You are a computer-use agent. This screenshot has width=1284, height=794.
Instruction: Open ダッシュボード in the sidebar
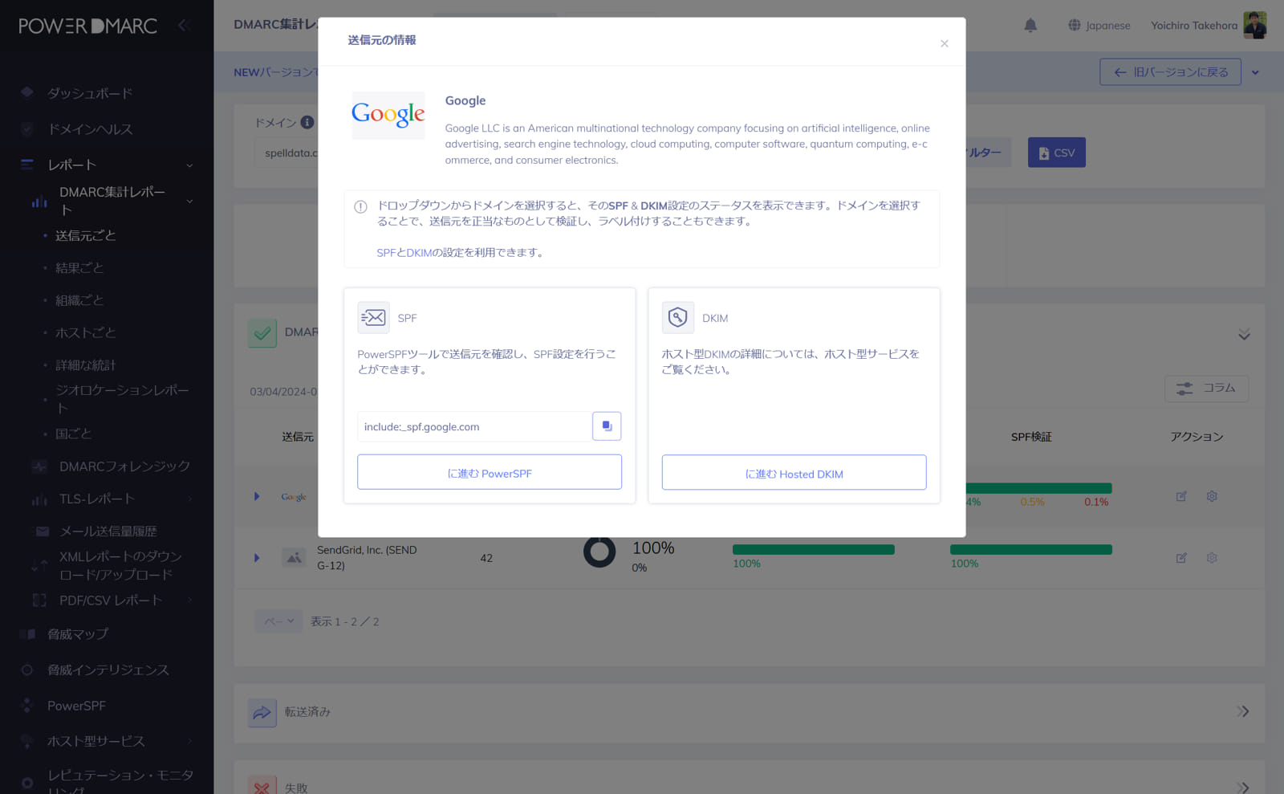click(89, 93)
